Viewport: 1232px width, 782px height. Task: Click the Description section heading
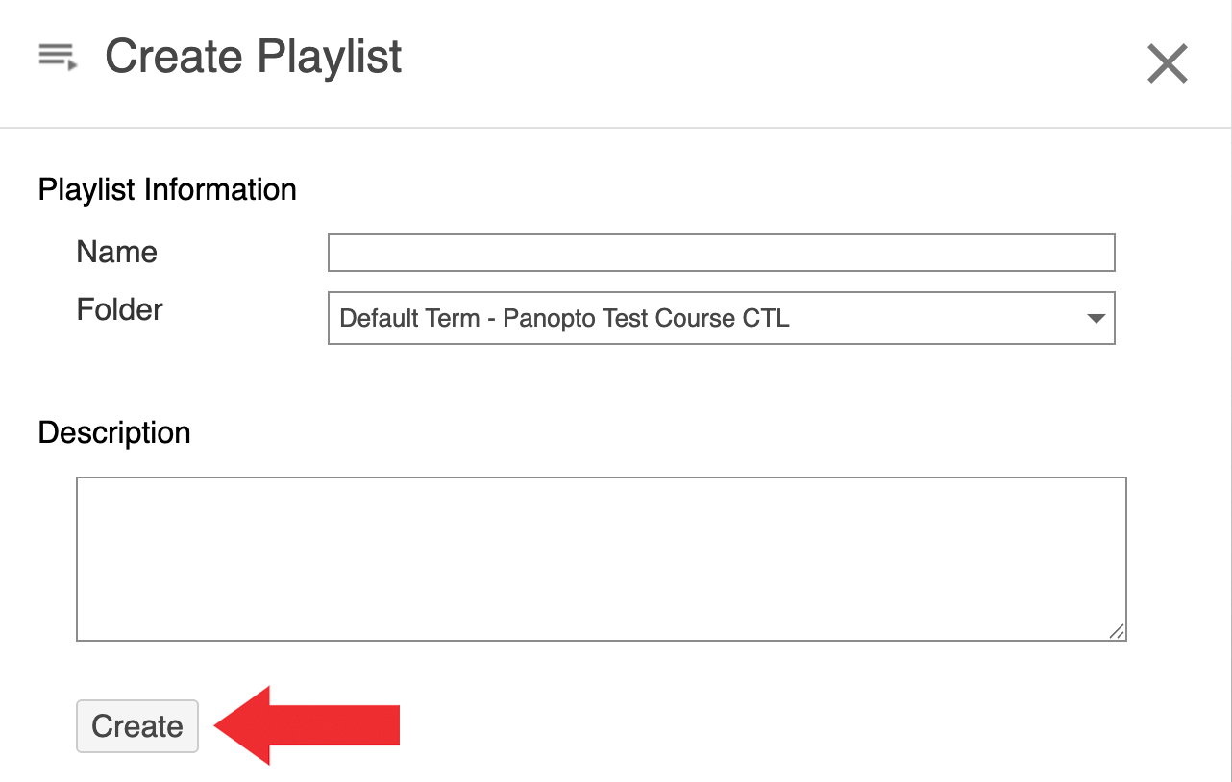(x=114, y=433)
